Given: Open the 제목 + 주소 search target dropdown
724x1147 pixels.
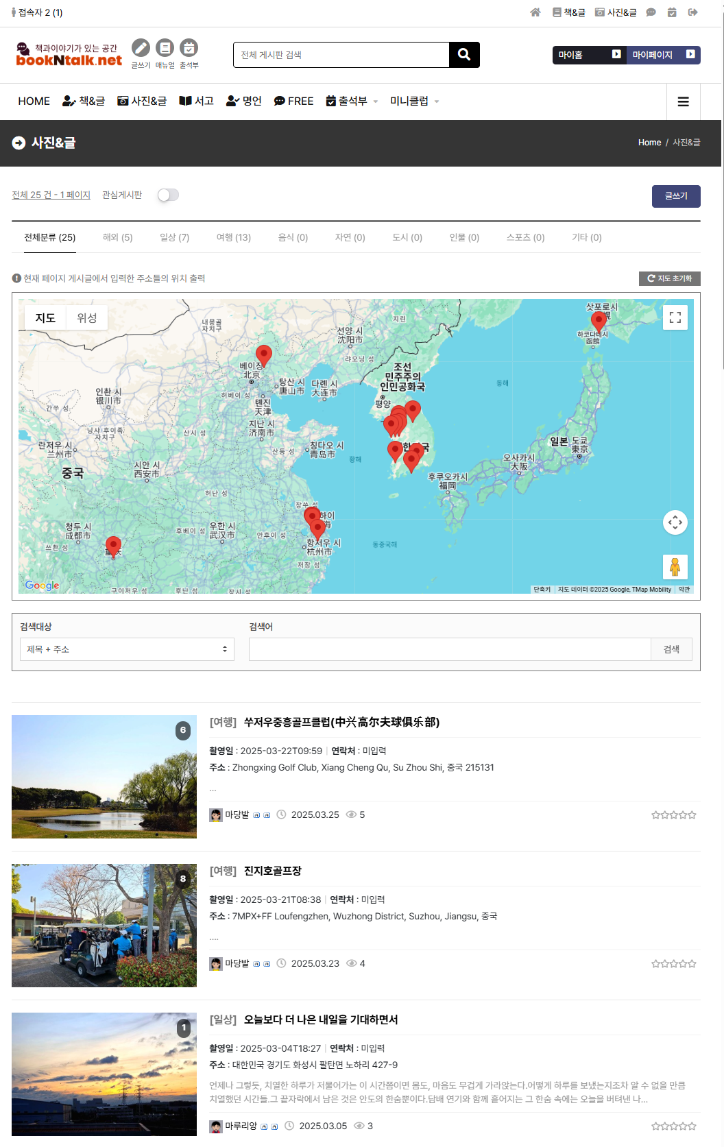Looking at the screenshot, I should [127, 649].
